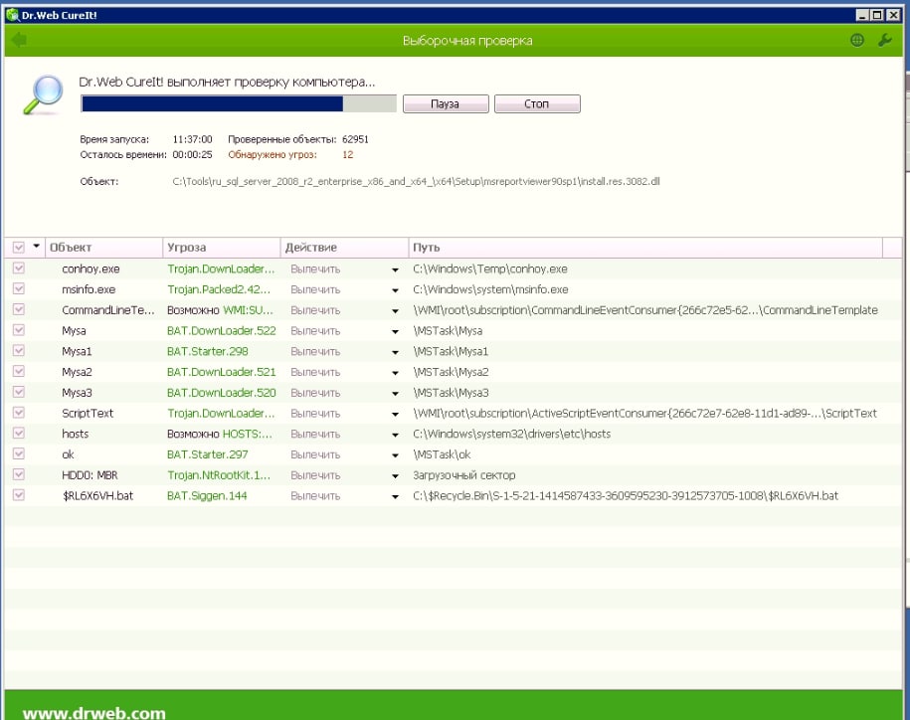Click Возможно WMI:SU... threat text
This screenshot has width=910, height=720.
click(x=220, y=310)
